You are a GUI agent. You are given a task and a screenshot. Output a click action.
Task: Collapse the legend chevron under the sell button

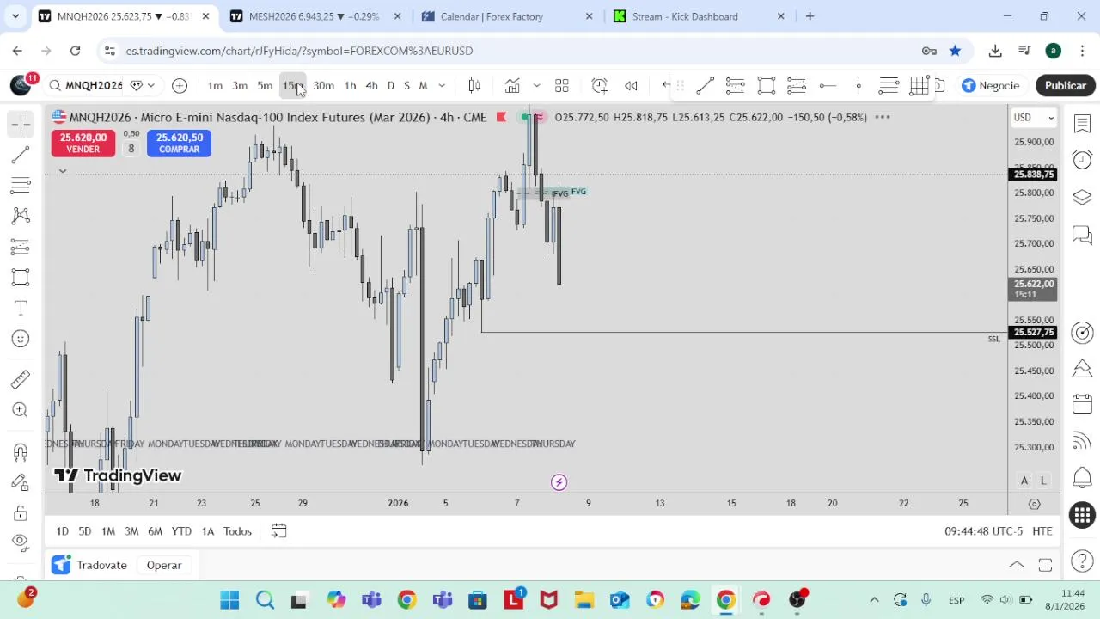point(62,171)
